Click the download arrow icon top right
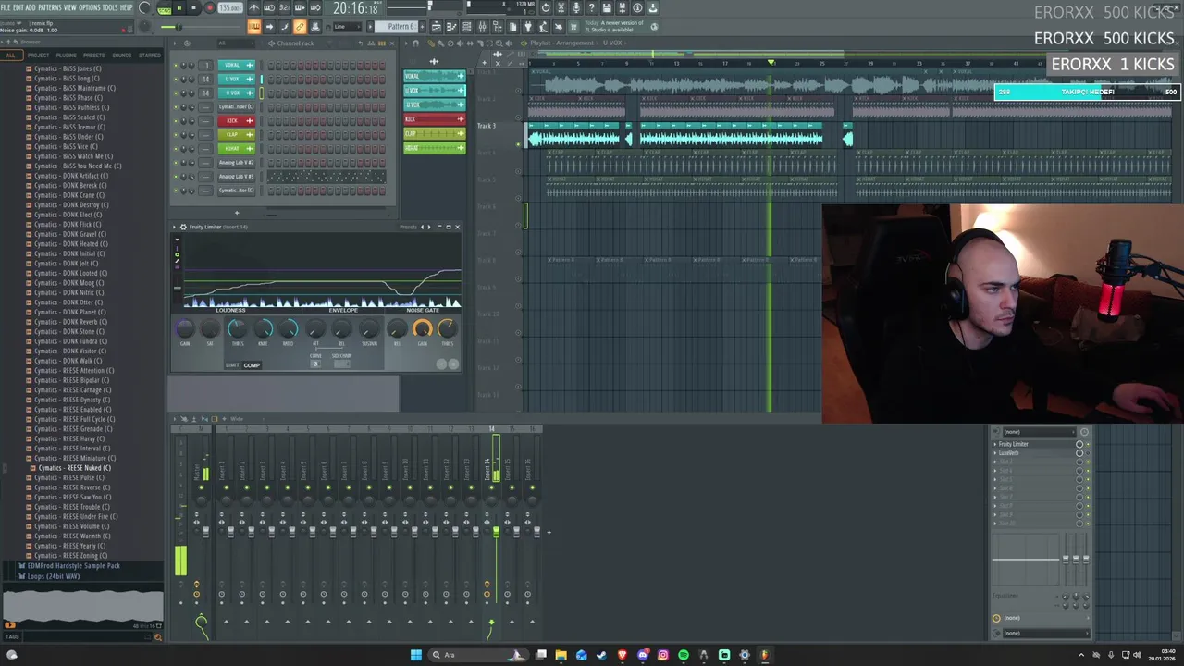 pyautogui.click(x=653, y=8)
